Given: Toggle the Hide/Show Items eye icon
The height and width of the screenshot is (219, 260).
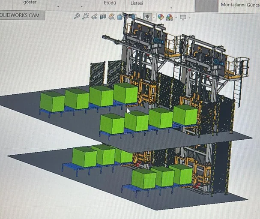Looking at the screenshot, I should click(x=147, y=17).
